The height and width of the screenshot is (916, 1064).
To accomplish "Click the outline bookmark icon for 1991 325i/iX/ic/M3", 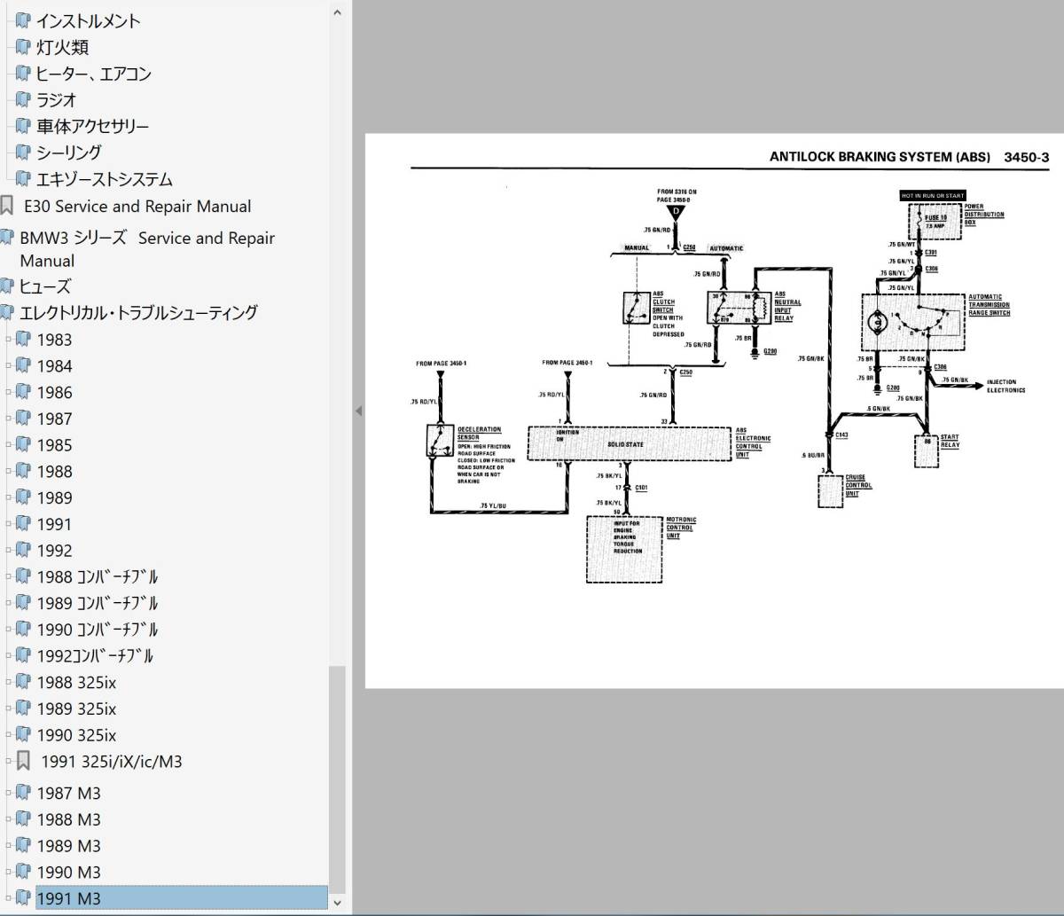I will tap(24, 761).
